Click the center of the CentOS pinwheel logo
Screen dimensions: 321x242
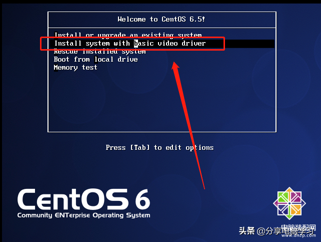click(x=289, y=203)
